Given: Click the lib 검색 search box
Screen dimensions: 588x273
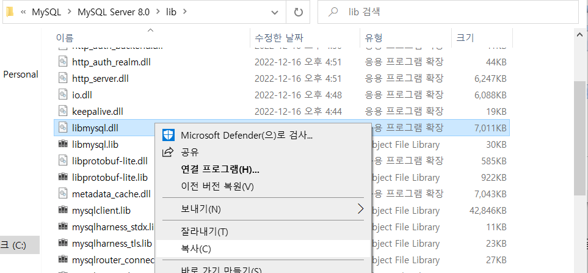Looking at the screenshot, I should click(x=448, y=12).
